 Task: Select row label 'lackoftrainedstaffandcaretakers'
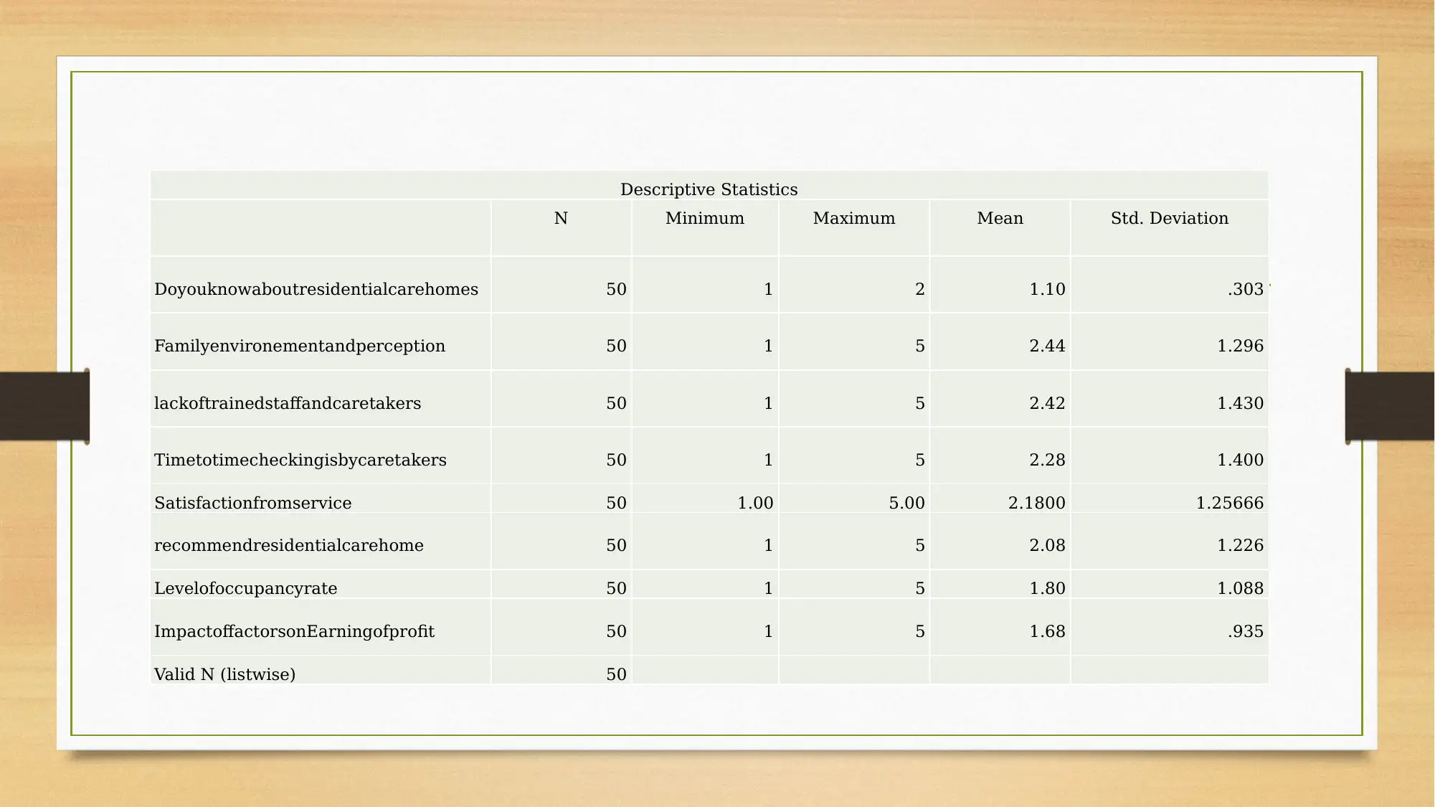click(288, 403)
